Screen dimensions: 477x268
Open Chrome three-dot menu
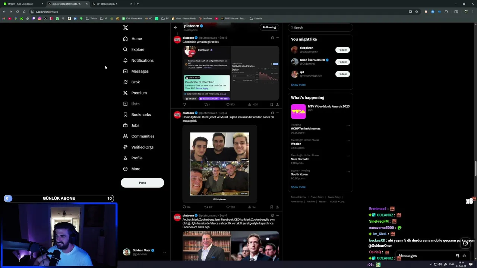[473, 12]
